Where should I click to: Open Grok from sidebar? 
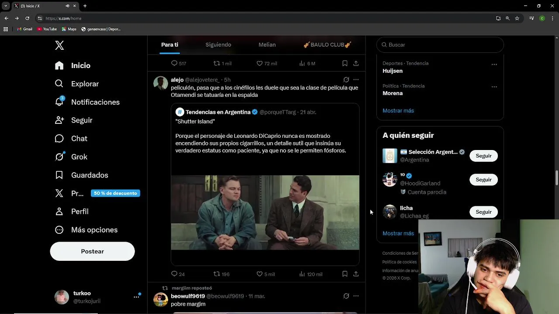pos(71,157)
